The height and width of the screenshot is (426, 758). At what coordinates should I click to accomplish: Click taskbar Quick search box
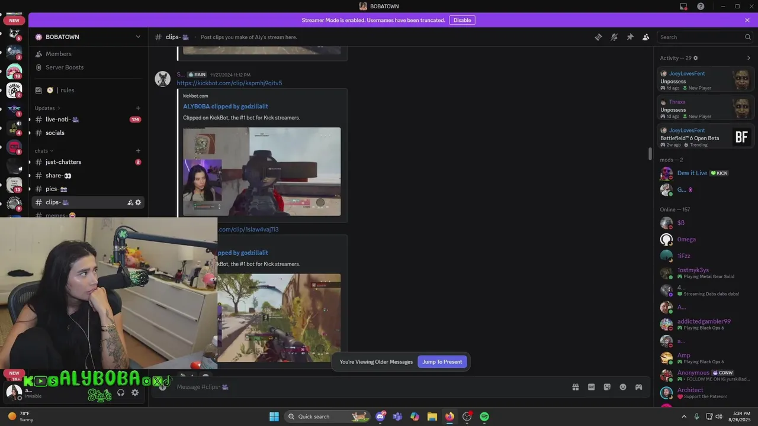(x=327, y=417)
